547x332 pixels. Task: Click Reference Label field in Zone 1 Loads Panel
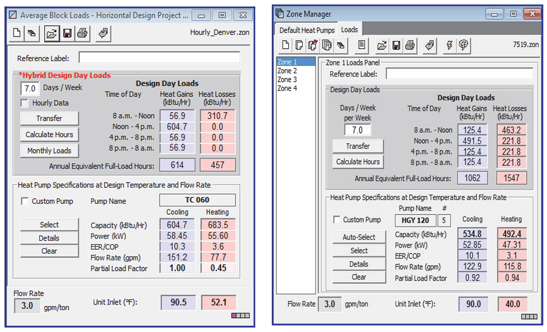click(x=459, y=74)
